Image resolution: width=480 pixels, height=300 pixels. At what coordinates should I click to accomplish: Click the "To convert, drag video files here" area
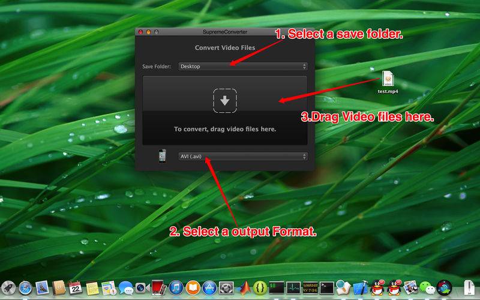(225, 129)
